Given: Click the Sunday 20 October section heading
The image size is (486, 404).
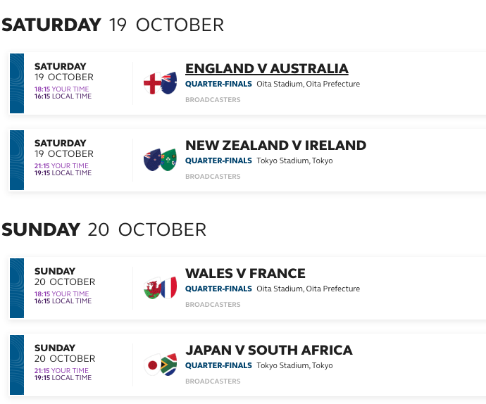Looking at the screenshot, I should tap(104, 229).
